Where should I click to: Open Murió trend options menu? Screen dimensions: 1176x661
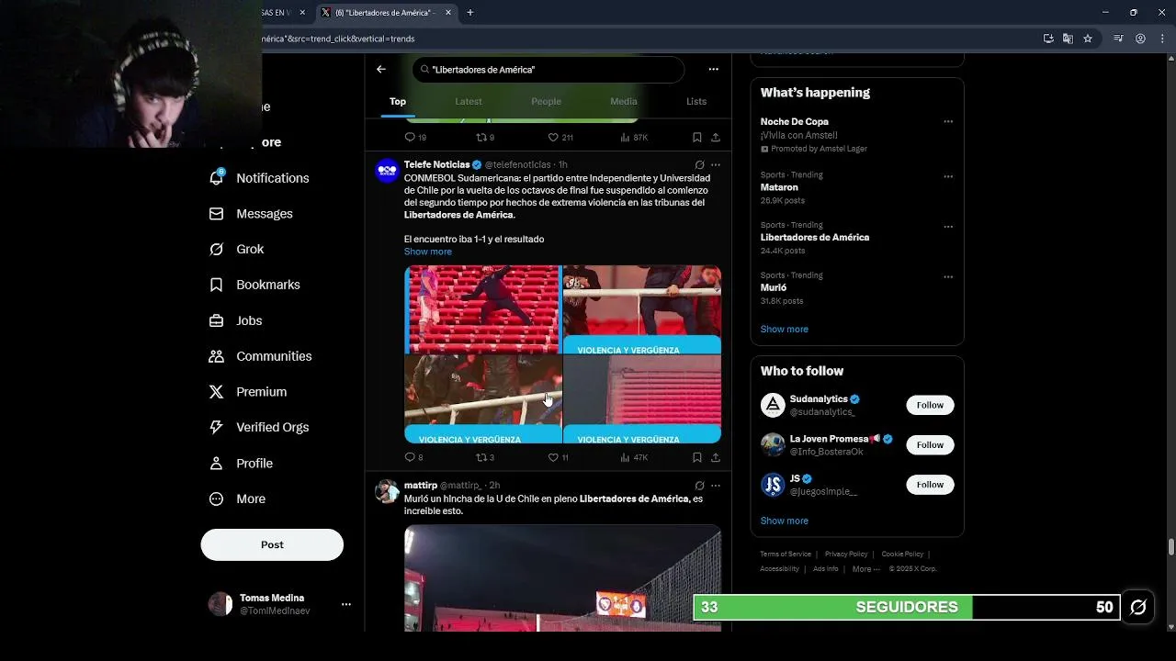[948, 277]
